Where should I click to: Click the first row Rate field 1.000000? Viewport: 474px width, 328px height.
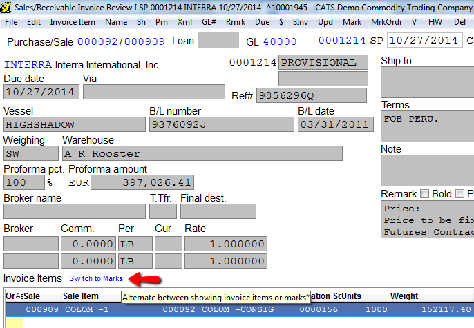click(226, 244)
